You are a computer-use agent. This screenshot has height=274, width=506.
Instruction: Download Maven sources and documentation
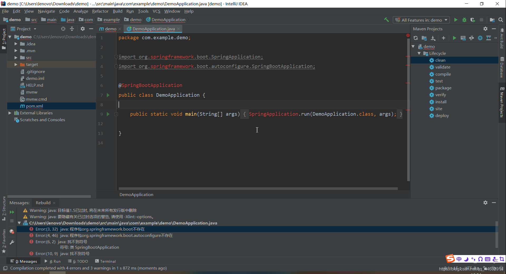point(433,38)
